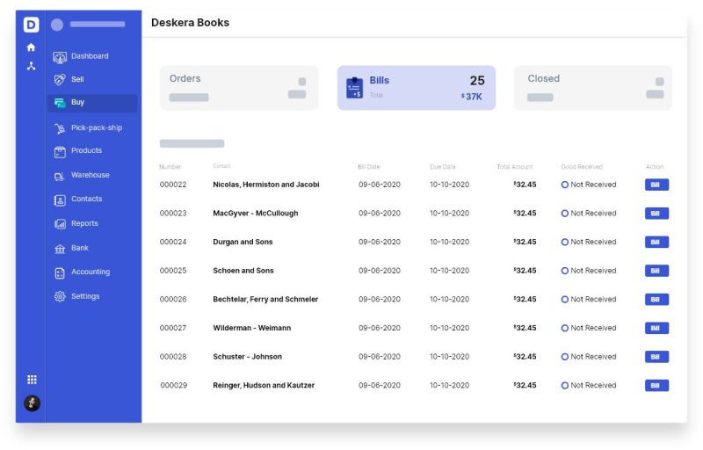This screenshot has width=703, height=450.
Task: Click Bill button for Nicolas, Hermiston and Jacobi
Action: point(656,185)
